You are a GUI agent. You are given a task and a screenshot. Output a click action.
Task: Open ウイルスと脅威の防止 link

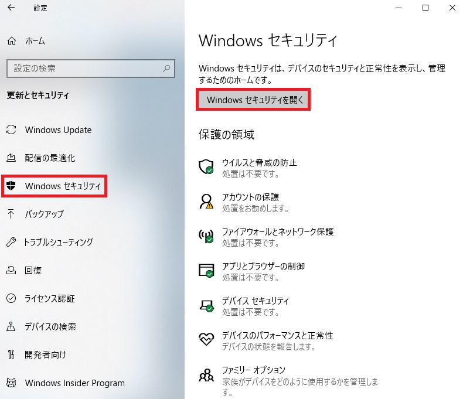pyautogui.click(x=259, y=163)
